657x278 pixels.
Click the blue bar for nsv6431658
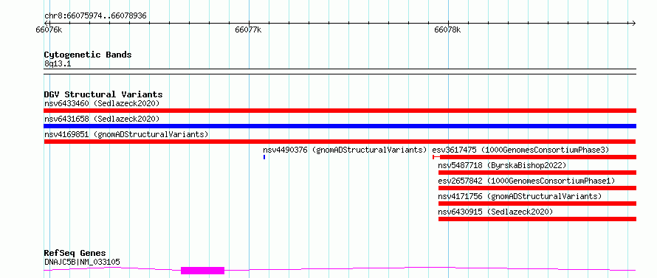click(340, 126)
